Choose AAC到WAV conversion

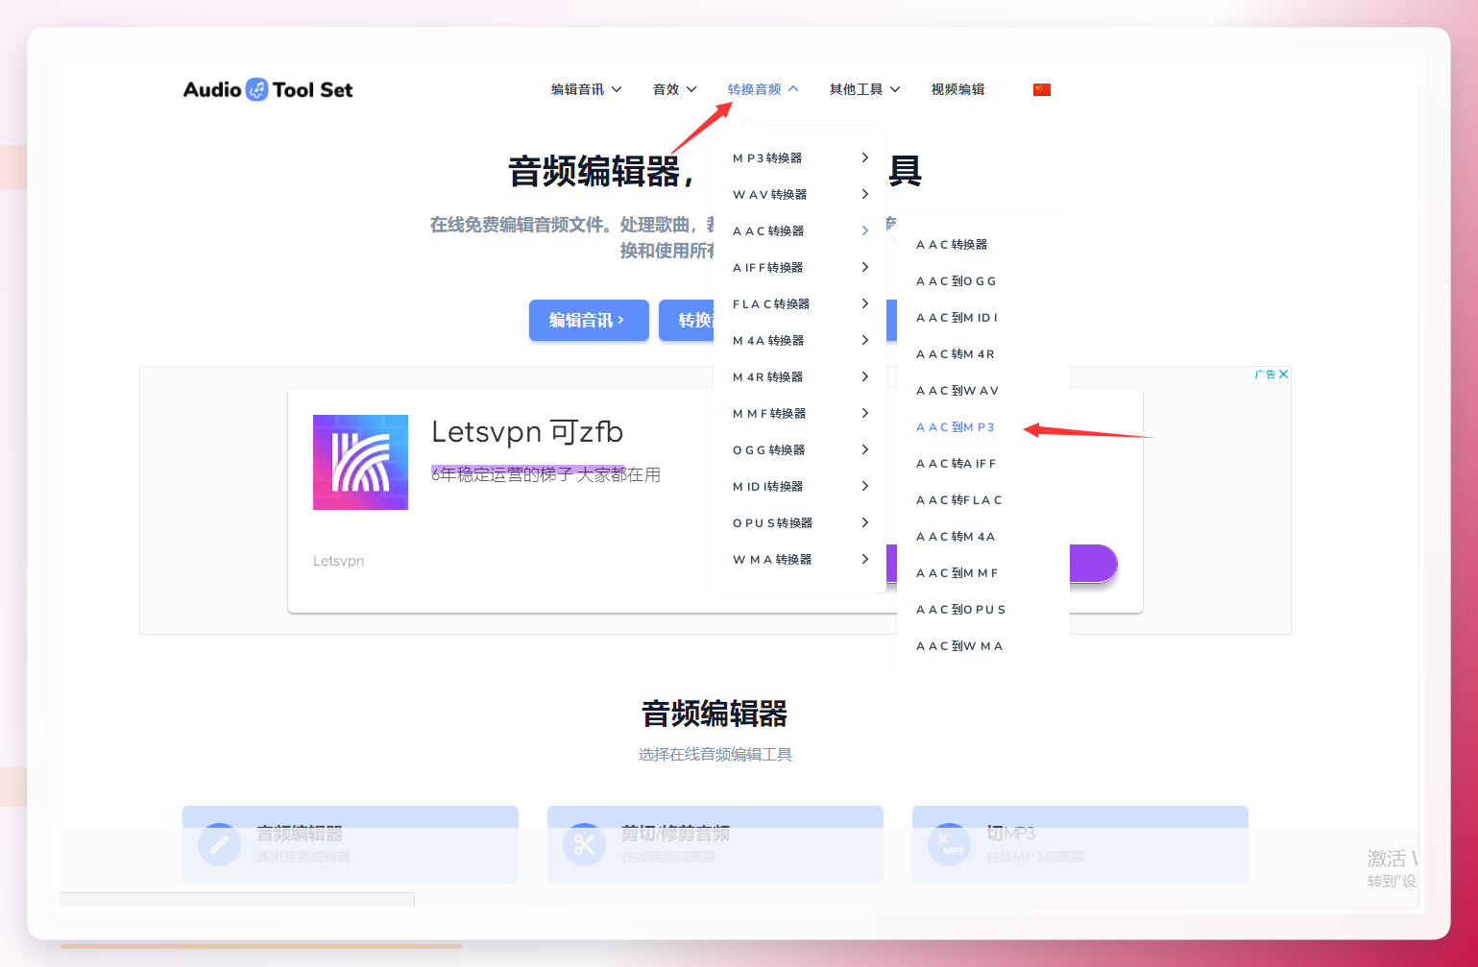[x=957, y=390]
